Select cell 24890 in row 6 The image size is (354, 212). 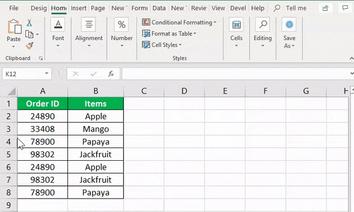tap(42, 167)
